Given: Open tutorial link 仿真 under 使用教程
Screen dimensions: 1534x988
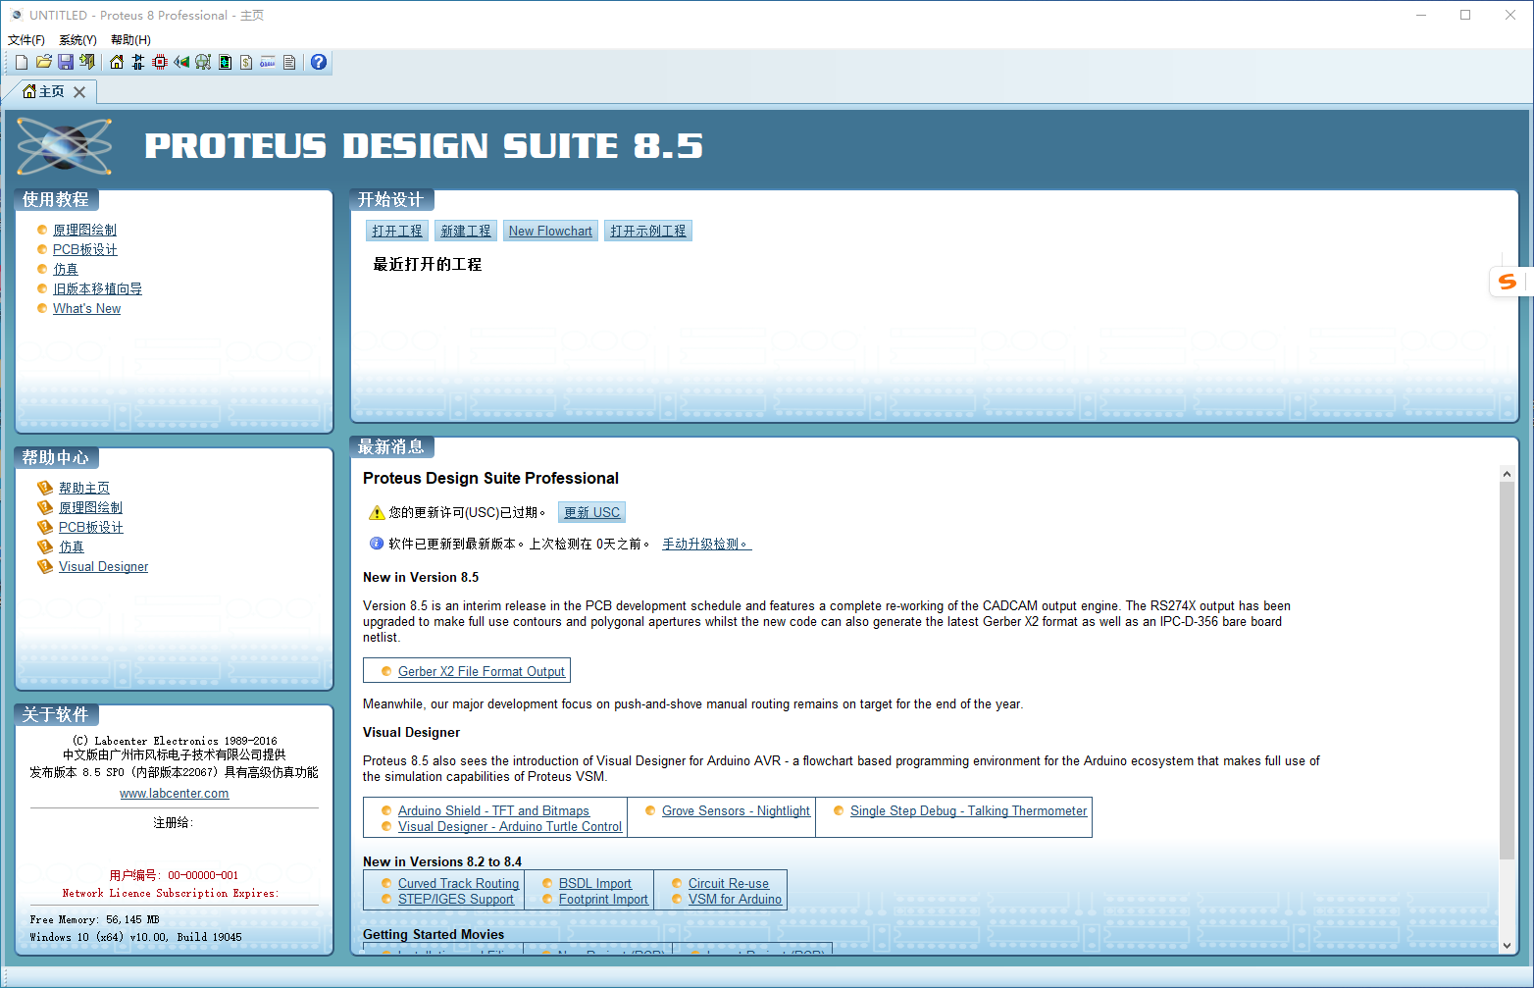Looking at the screenshot, I should (66, 269).
